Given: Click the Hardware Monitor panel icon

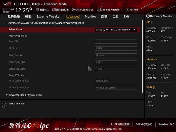Looking at the screenshot, I should click(148, 16).
